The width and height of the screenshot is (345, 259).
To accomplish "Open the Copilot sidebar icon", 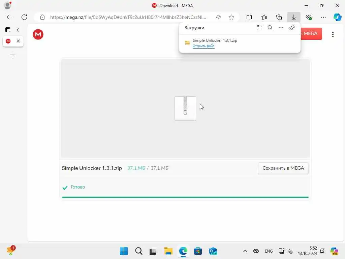I will coord(337,17).
